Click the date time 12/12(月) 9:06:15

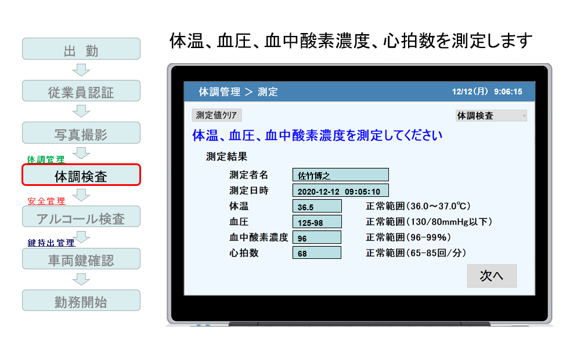[x=487, y=92]
